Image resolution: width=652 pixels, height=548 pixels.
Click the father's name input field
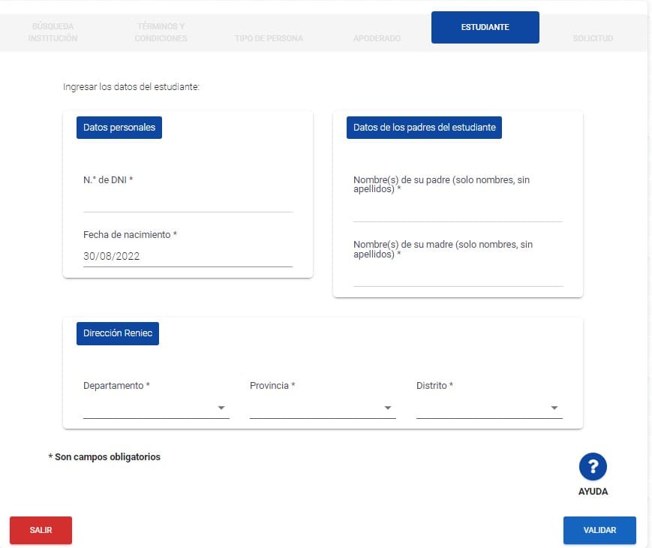pyautogui.click(x=458, y=212)
